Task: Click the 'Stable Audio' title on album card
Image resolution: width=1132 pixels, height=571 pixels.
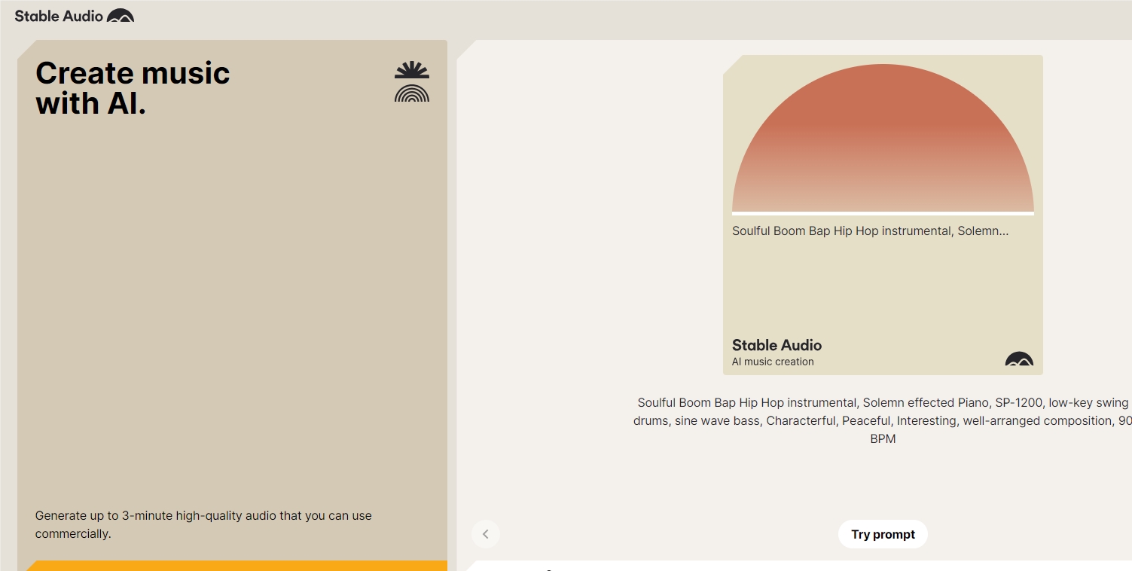Action: (x=777, y=345)
